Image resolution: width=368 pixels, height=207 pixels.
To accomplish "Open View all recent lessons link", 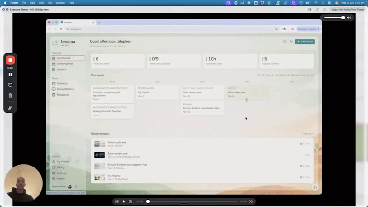I will click(x=308, y=134).
